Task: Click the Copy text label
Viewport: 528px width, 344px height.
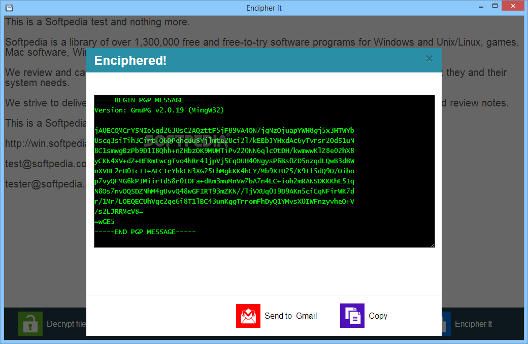Action: (378, 316)
